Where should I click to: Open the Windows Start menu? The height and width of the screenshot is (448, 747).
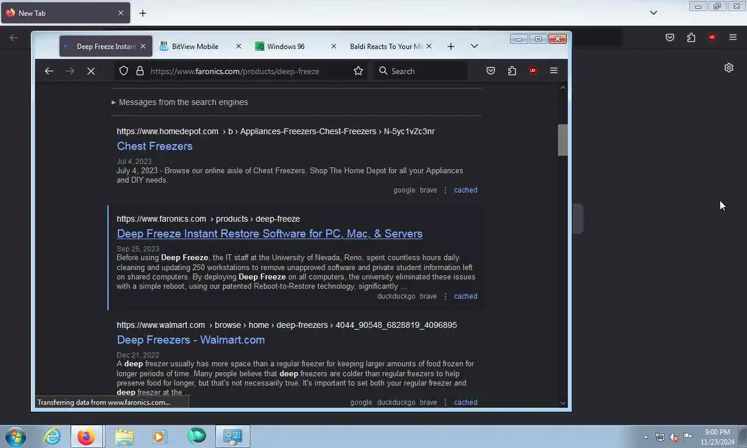pos(16,436)
